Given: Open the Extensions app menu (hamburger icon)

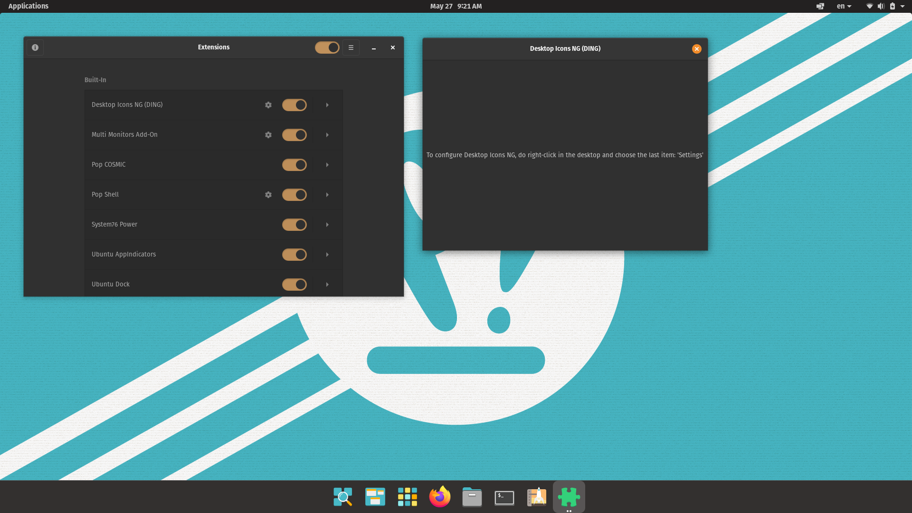Looking at the screenshot, I should pos(351,47).
